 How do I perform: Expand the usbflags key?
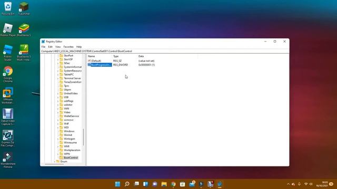58,101
